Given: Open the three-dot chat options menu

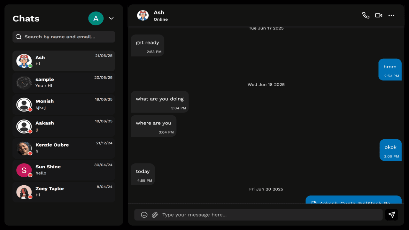Looking at the screenshot, I should (391, 15).
